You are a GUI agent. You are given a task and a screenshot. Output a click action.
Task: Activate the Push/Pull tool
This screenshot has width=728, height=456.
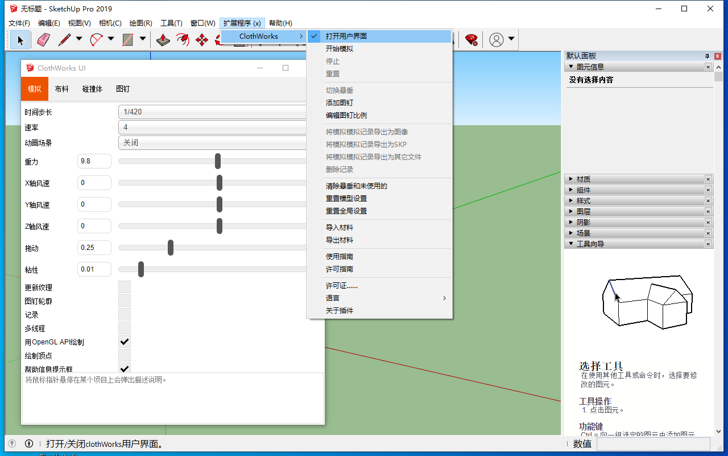click(x=163, y=39)
